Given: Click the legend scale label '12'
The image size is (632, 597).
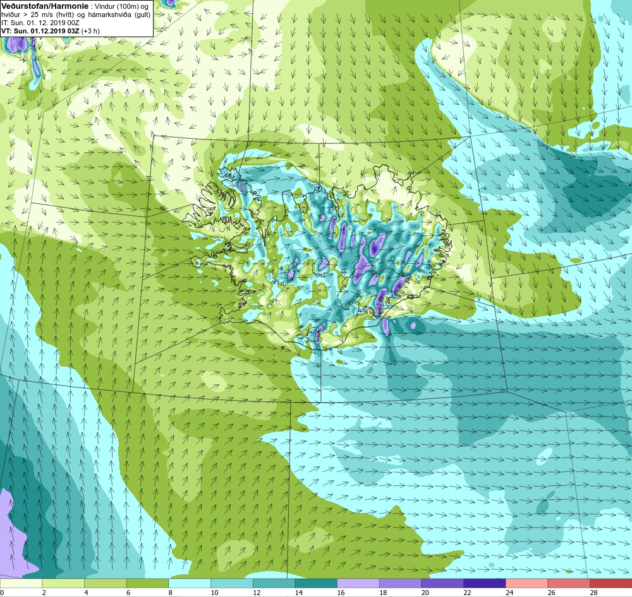Looking at the screenshot, I should [x=257, y=593].
